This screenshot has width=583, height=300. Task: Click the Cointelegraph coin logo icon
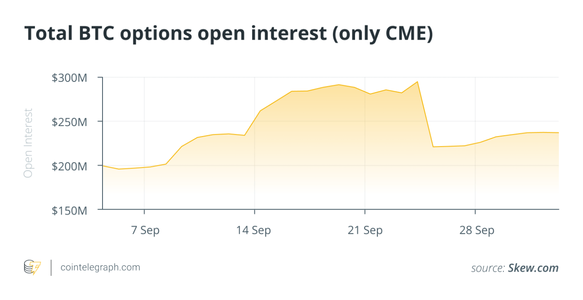coord(33,267)
